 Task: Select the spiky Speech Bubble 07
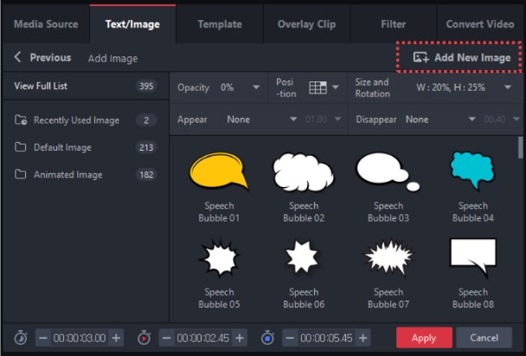(388, 256)
